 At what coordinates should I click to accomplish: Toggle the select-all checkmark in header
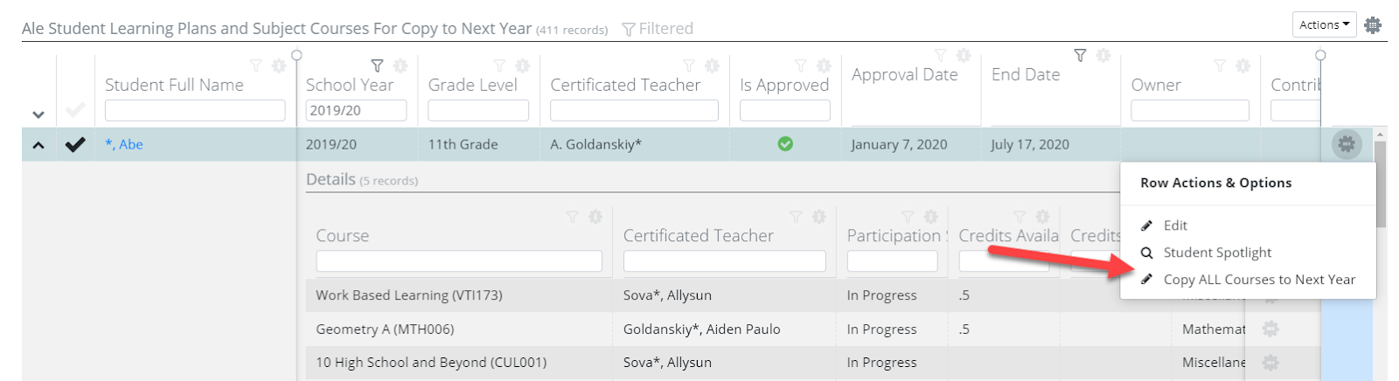(75, 110)
